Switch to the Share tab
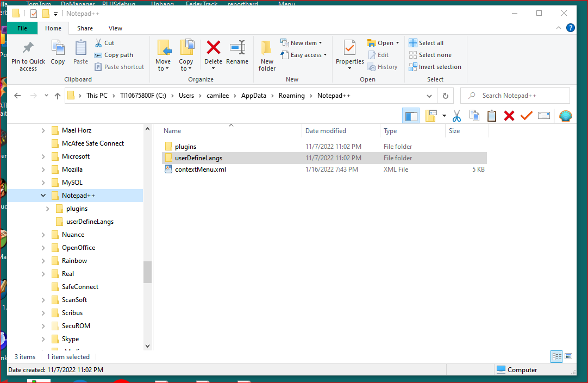The height and width of the screenshot is (383, 588). [x=85, y=28]
